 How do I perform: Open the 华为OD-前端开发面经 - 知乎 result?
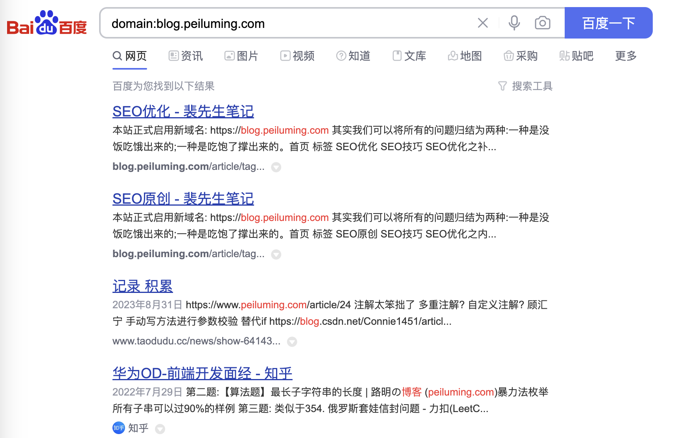click(x=202, y=373)
